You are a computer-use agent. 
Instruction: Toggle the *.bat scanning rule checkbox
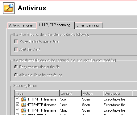tap(18, 110)
